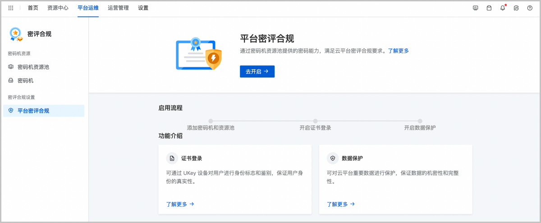
Task: Open the app grid launcher menu
Action: coord(11,8)
